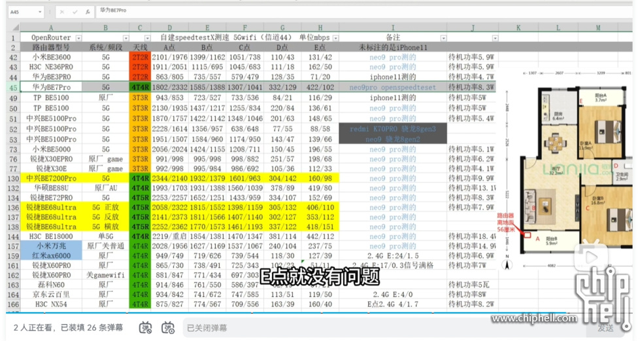Click cell H3C BE18000

52,236
